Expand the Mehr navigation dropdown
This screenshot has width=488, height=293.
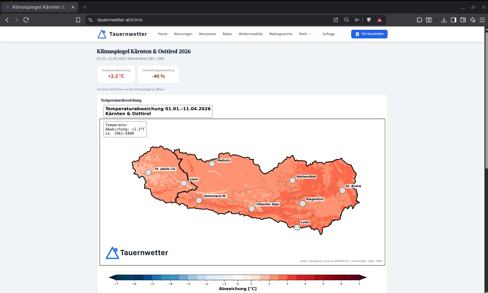tap(305, 34)
